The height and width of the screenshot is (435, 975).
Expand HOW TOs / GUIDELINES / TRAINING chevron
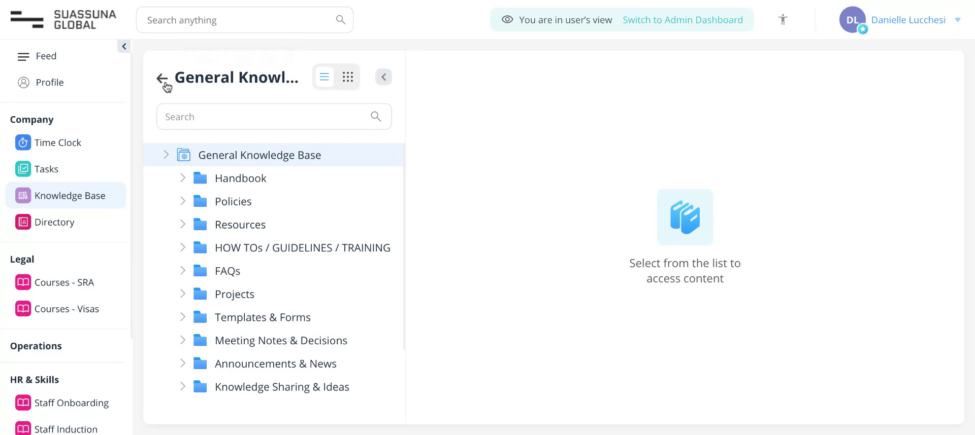coord(183,247)
